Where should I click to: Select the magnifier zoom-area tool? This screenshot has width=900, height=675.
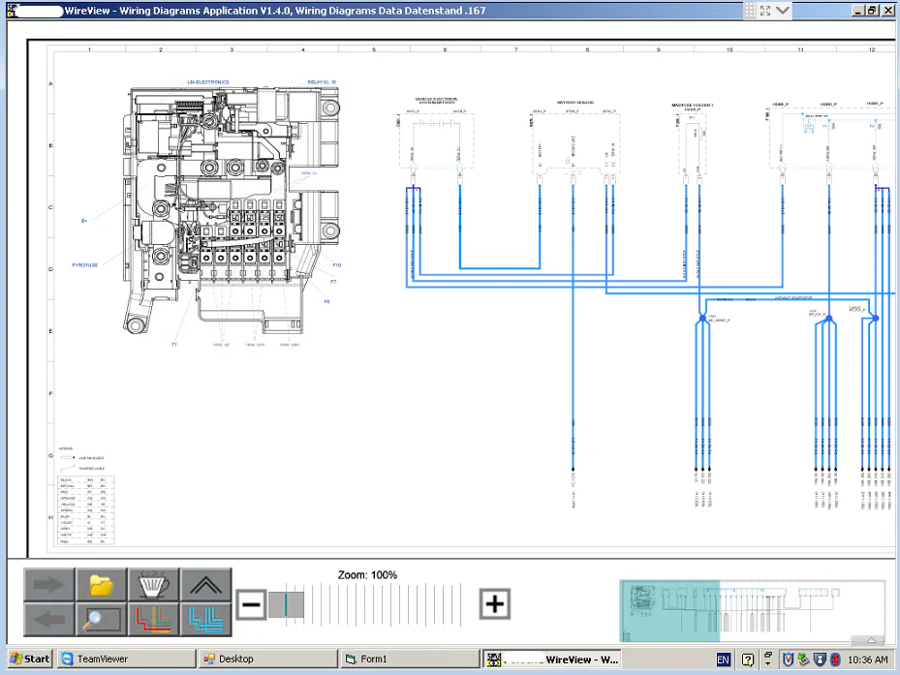(102, 620)
